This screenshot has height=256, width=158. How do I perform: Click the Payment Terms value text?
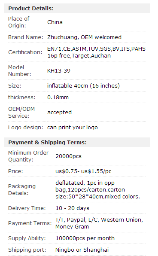click(99, 223)
